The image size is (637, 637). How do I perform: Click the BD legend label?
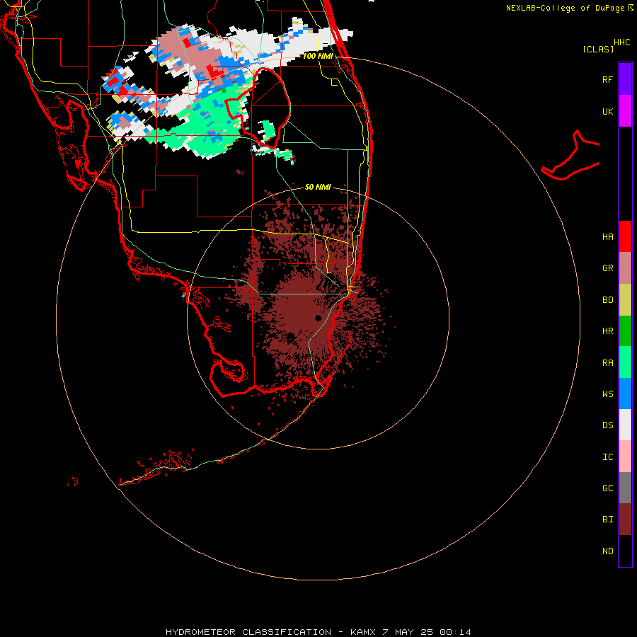coord(607,300)
